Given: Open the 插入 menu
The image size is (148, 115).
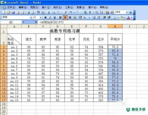Looking at the screenshot, I should 46,7.
